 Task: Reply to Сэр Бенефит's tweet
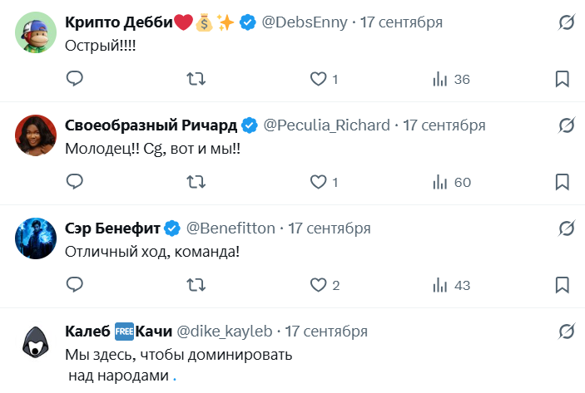click(x=75, y=285)
